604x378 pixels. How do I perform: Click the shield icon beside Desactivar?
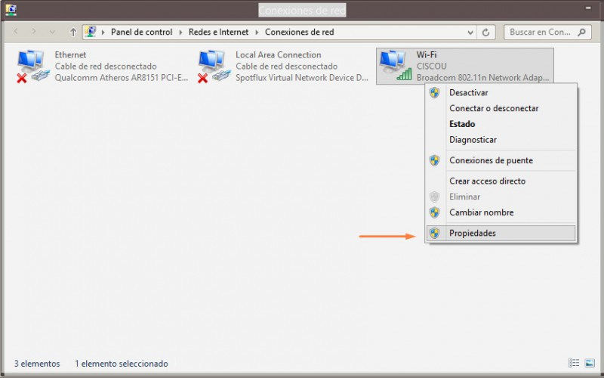click(435, 92)
